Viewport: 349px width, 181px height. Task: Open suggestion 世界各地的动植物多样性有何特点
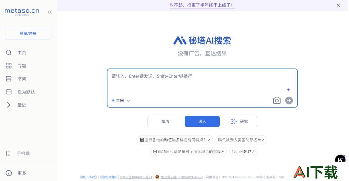point(175,140)
